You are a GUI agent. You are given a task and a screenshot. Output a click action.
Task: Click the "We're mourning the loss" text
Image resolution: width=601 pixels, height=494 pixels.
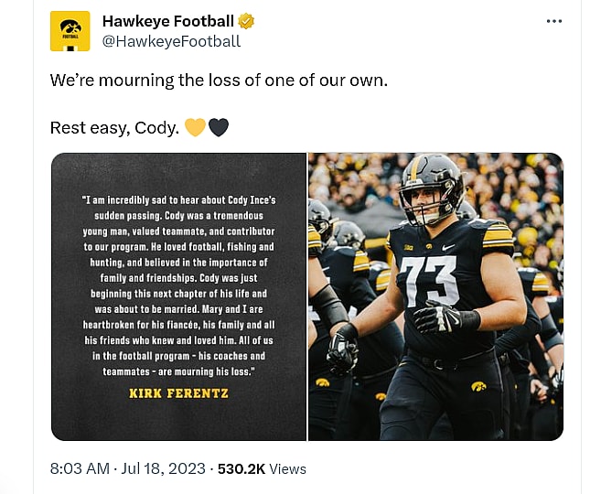click(x=219, y=81)
